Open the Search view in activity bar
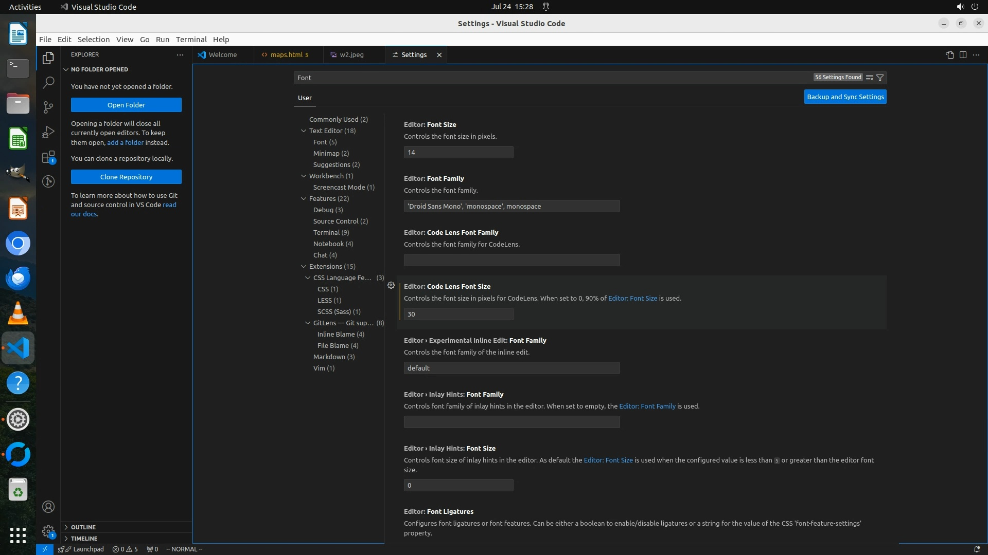Screen dimensions: 988x555 pos(48,82)
